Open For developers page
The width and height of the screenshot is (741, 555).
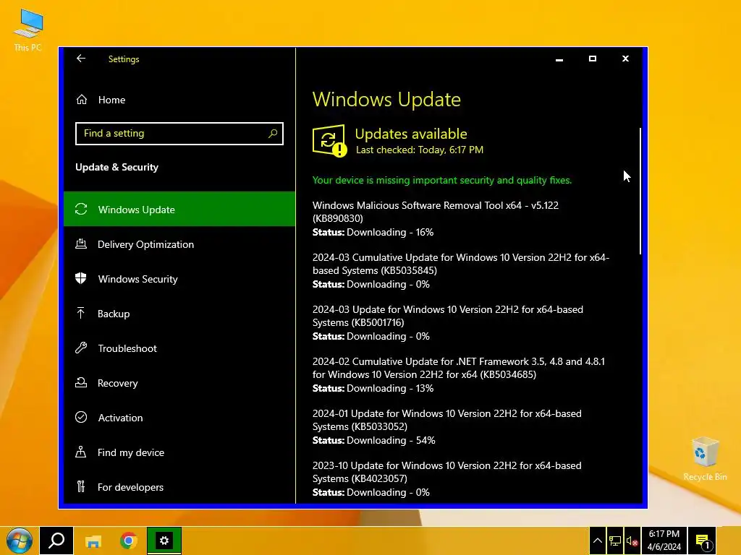(x=179, y=486)
